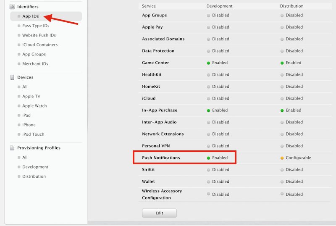Open App IDs in Identifiers sidebar
336x226 pixels.
click(x=46, y=16)
